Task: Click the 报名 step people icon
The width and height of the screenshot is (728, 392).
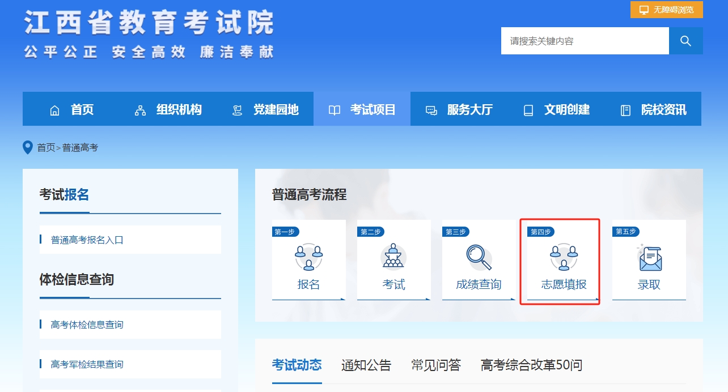Action: pos(309,257)
